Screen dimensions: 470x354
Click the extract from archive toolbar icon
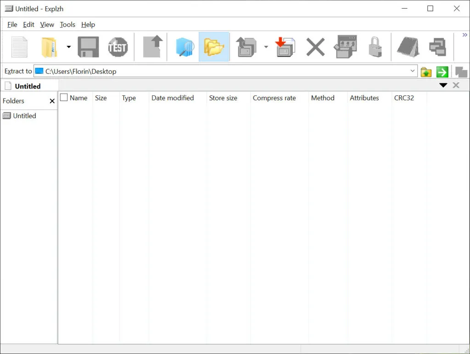tap(246, 47)
